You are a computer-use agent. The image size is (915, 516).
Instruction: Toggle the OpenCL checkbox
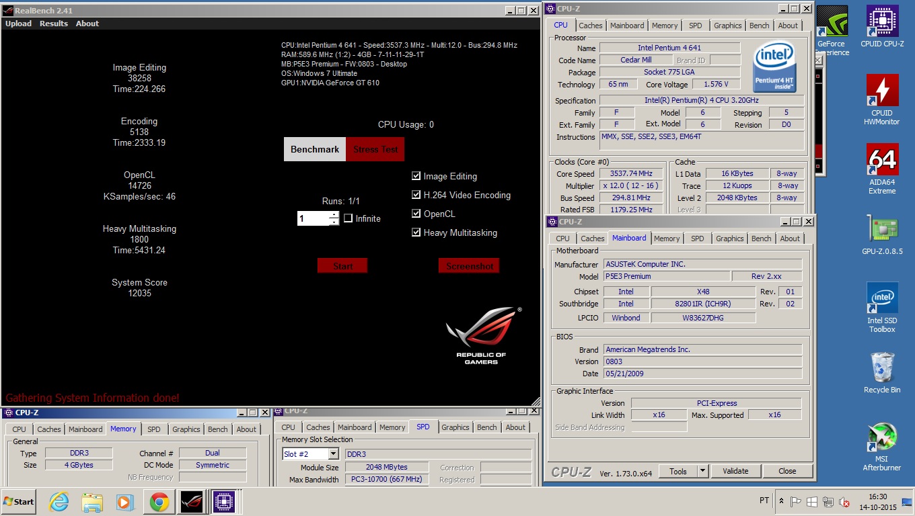pyautogui.click(x=416, y=214)
